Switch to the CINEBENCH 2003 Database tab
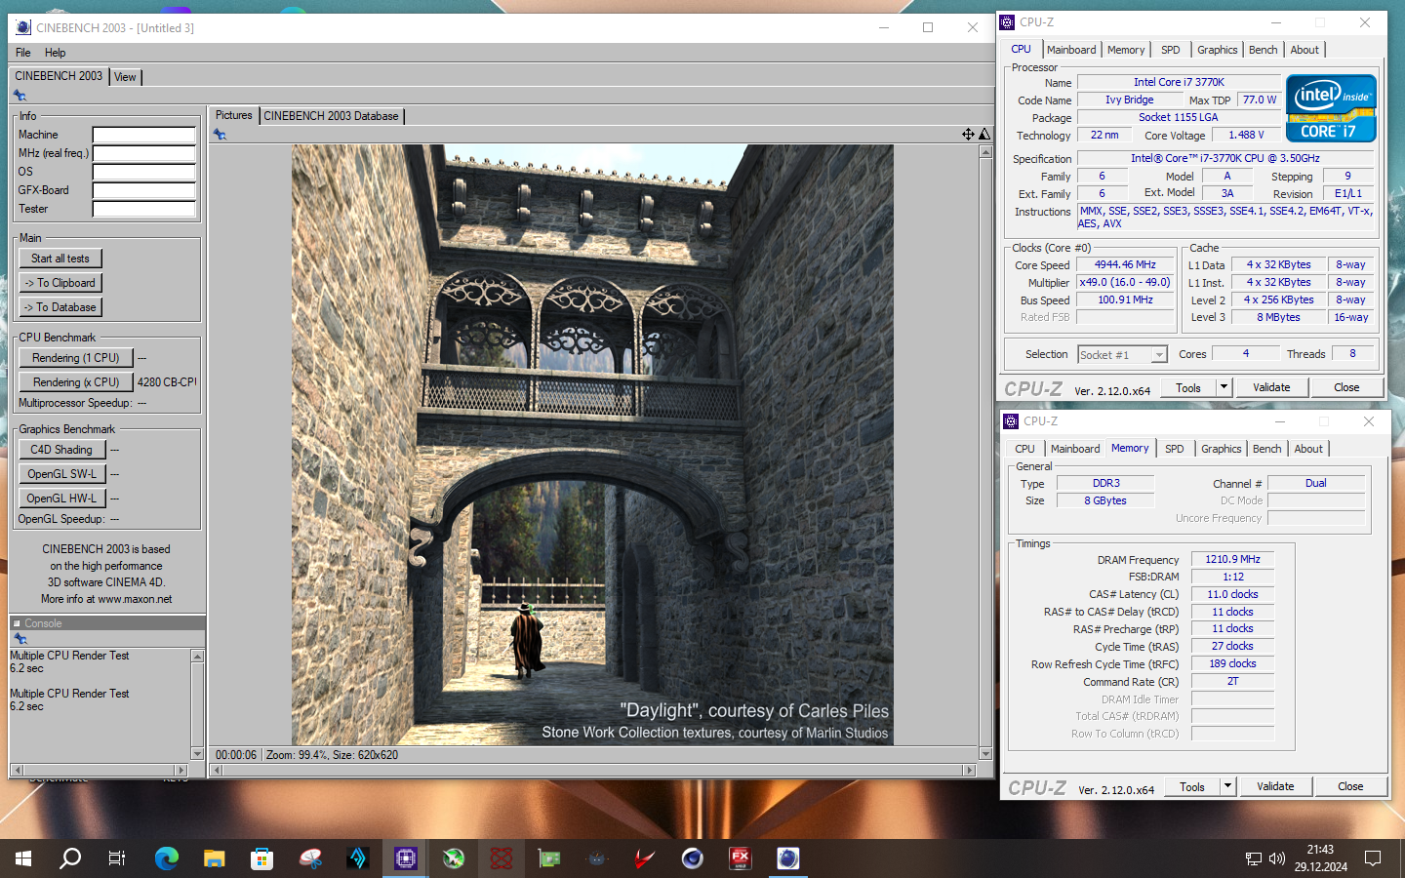Image resolution: width=1405 pixels, height=878 pixels. pyautogui.click(x=332, y=116)
